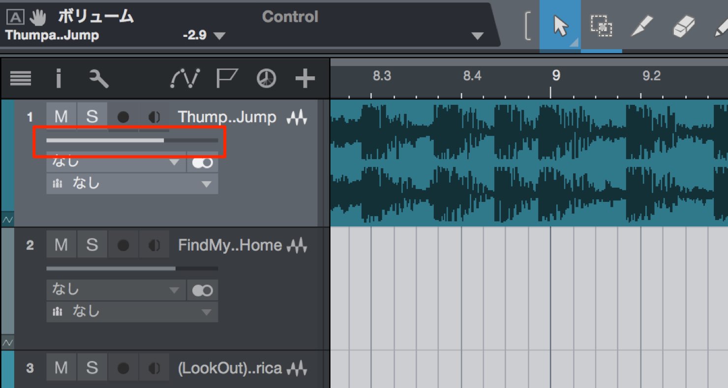The image size is (728, 388).
Task: Click the waveform icon on Thump..Jump track
Action: (297, 117)
